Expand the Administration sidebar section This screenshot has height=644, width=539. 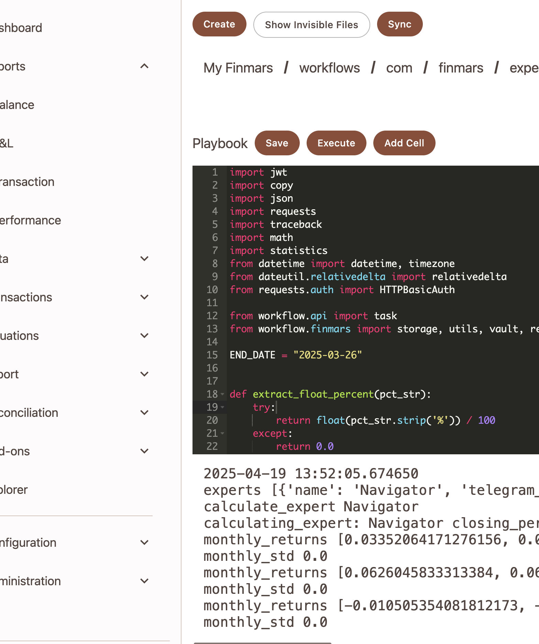tap(144, 581)
